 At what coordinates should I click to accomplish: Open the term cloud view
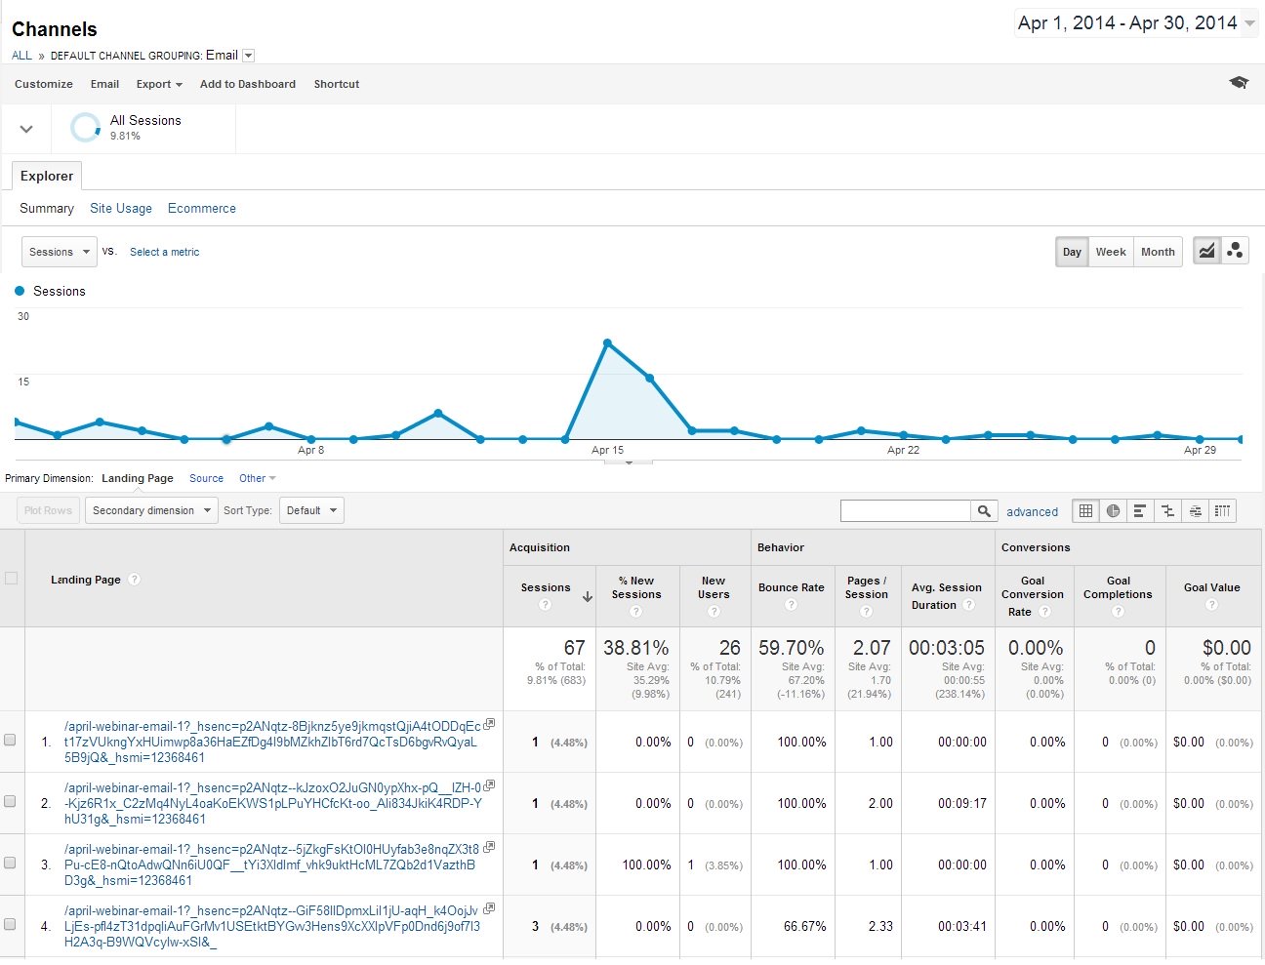click(1195, 510)
